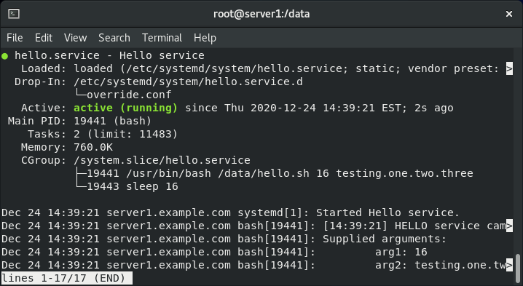Click the terminal icon in title bar
This screenshot has width=523, height=286.
click(x=14, y=14)
